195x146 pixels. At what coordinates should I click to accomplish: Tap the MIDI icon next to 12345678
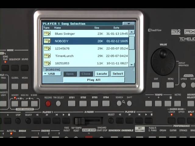click(47, 48)
